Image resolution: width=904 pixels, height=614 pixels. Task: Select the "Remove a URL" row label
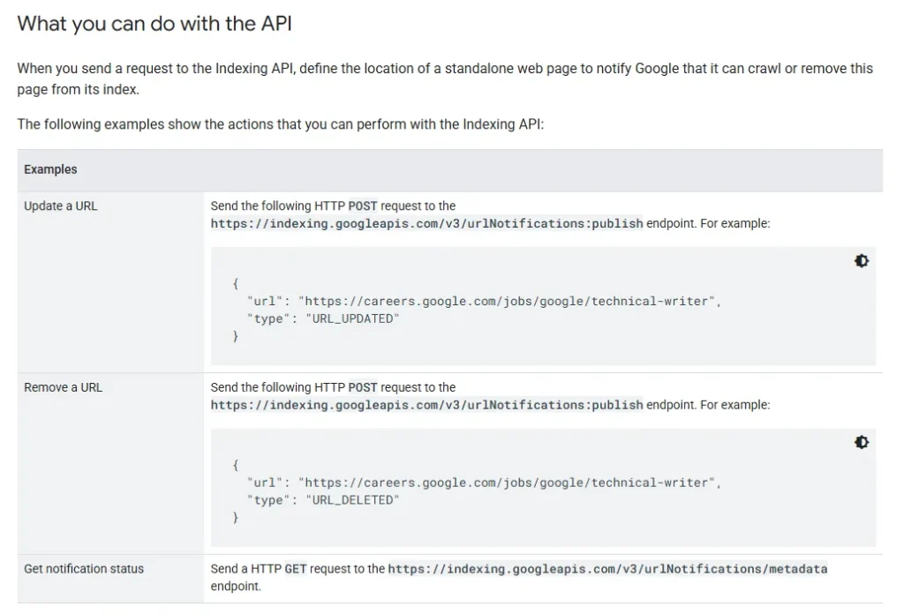63,387
